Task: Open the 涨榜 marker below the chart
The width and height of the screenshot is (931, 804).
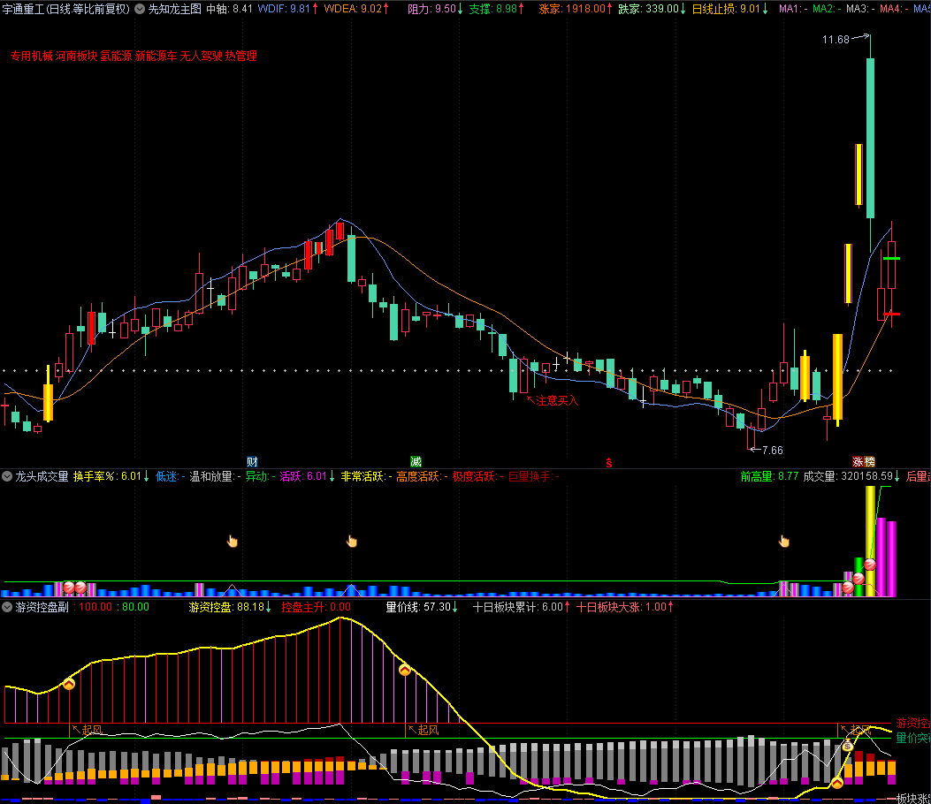Action: tap(863, 461)
